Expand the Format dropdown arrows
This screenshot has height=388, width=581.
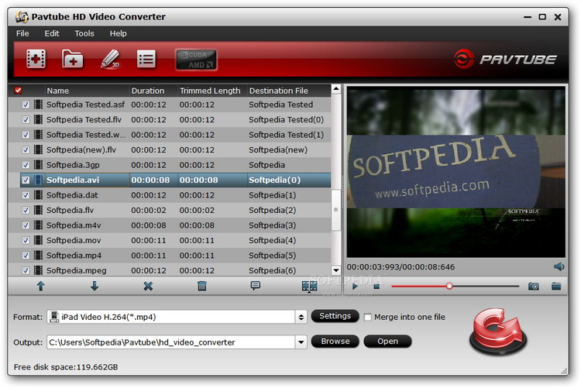(x=301, y=318)
